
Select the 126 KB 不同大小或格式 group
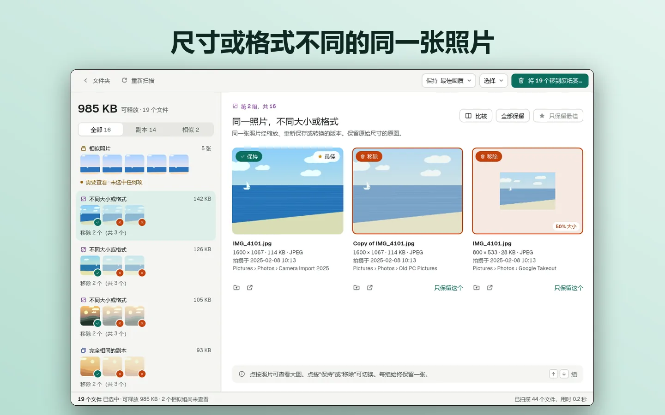point(146,266)
